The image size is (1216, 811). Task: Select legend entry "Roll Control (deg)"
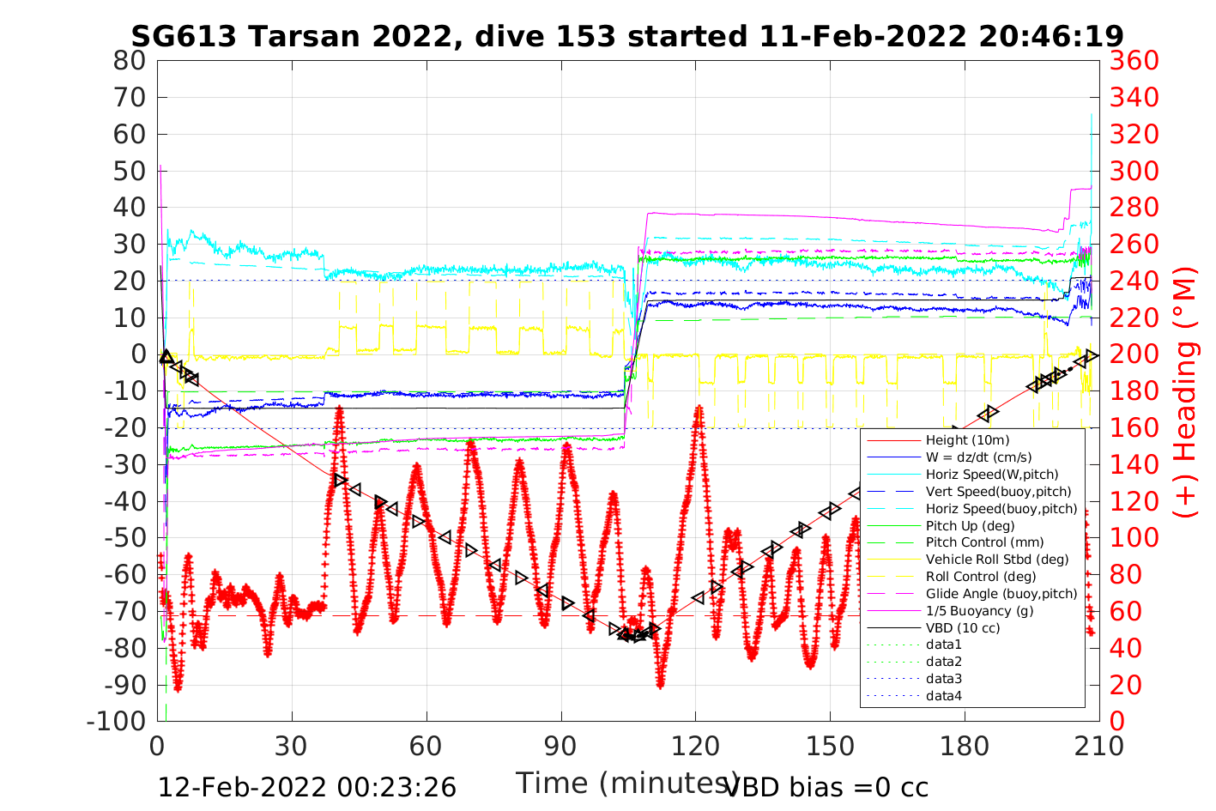(x=982, y=577)
